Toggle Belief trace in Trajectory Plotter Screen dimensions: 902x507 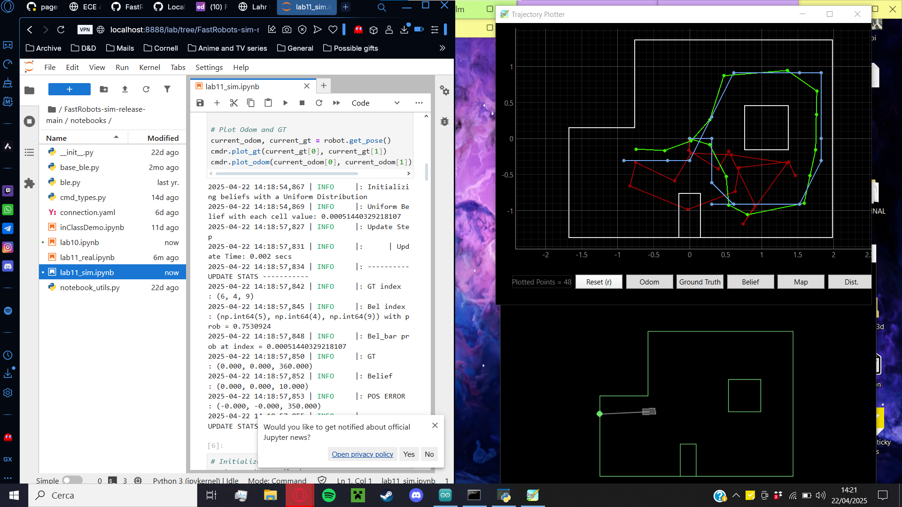(x=750, y=282)
